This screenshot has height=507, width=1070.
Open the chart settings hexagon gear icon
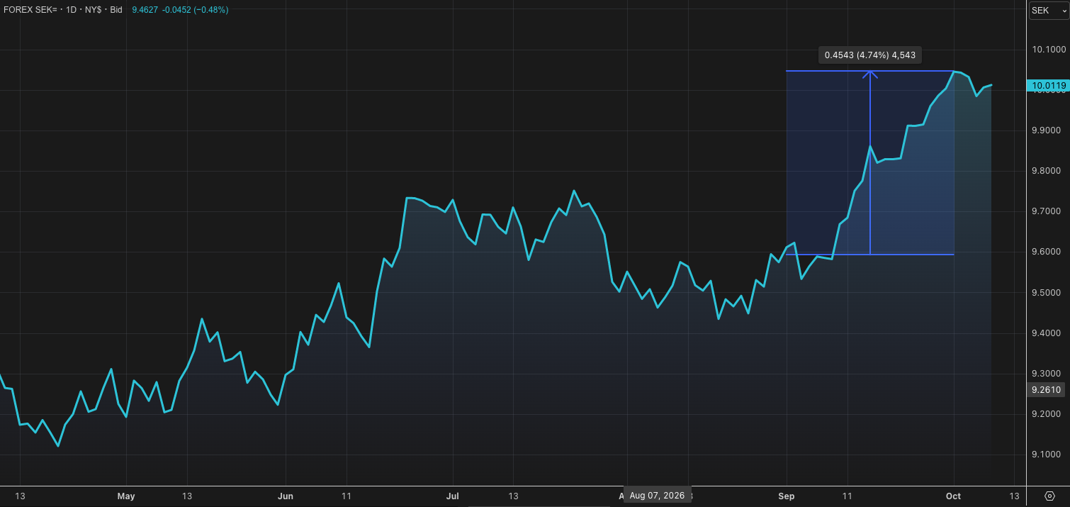click(x=1049, y=496)
